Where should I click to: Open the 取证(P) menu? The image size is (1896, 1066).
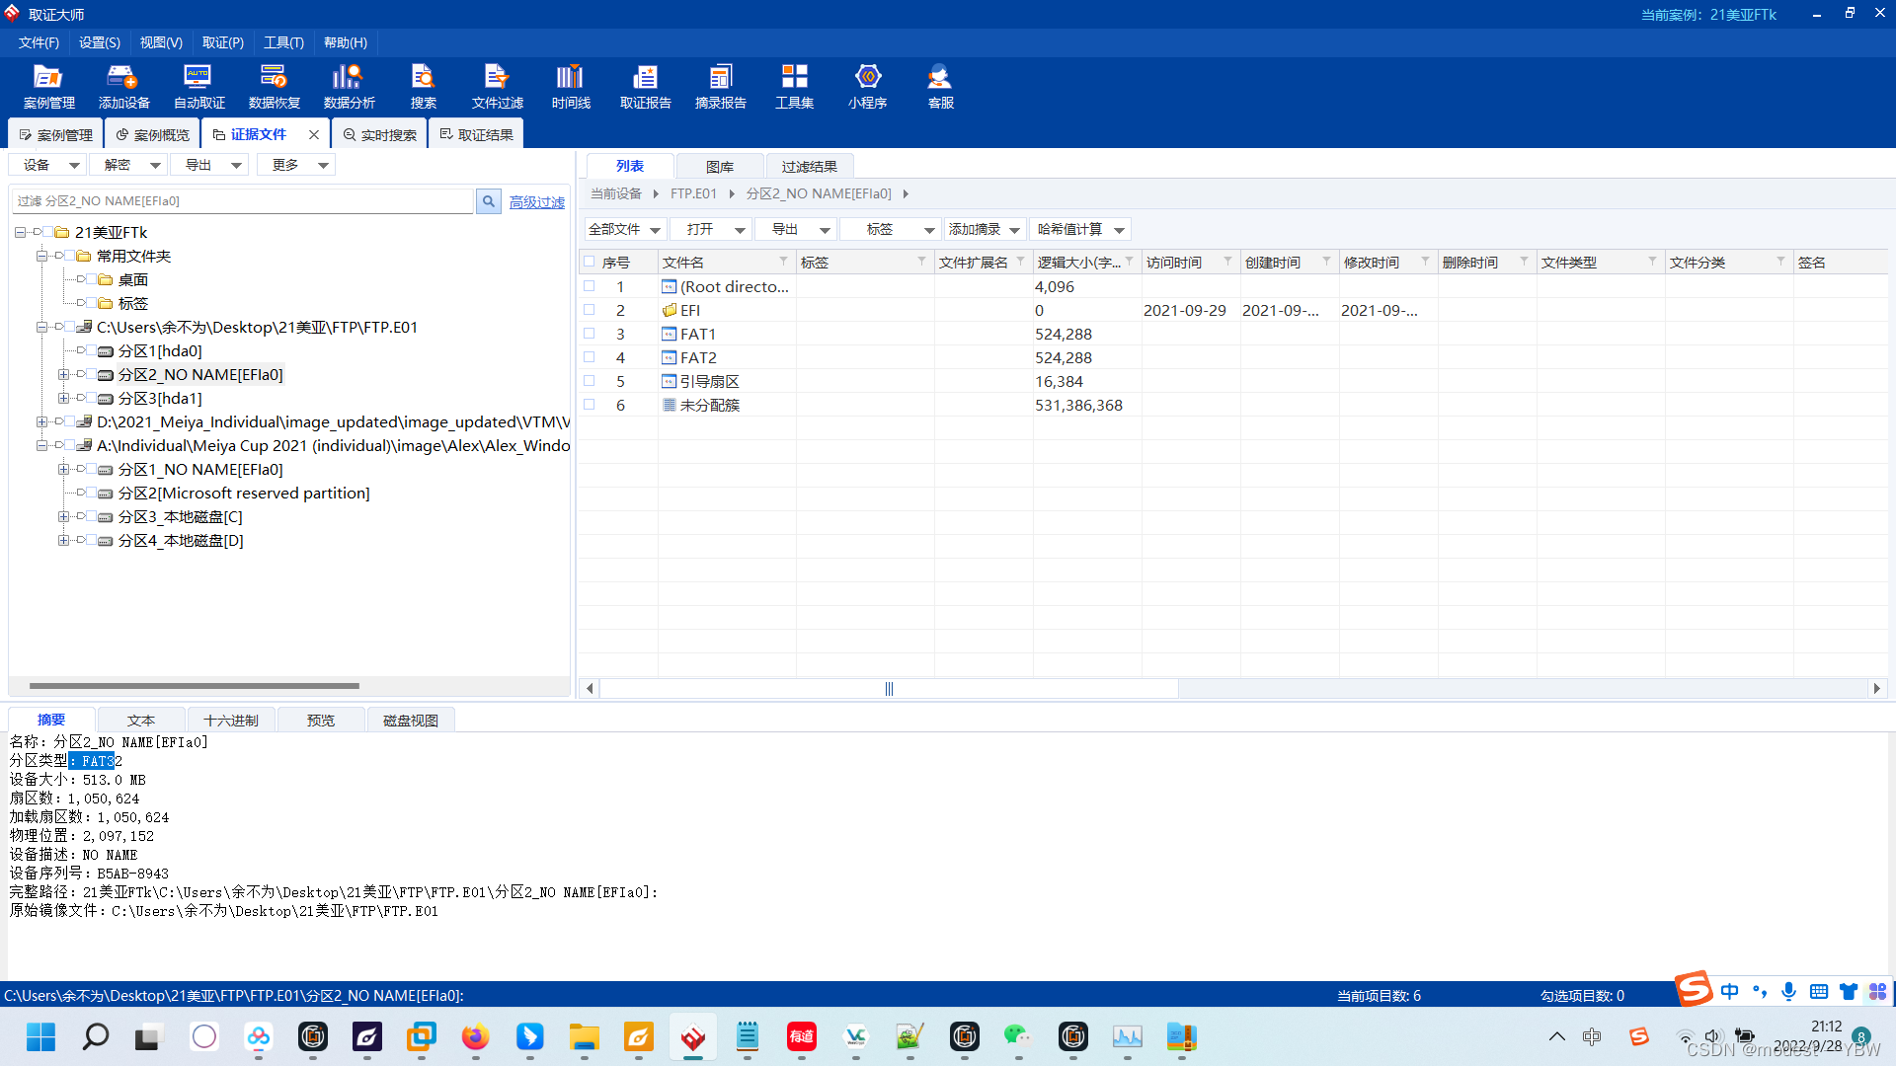222,42
